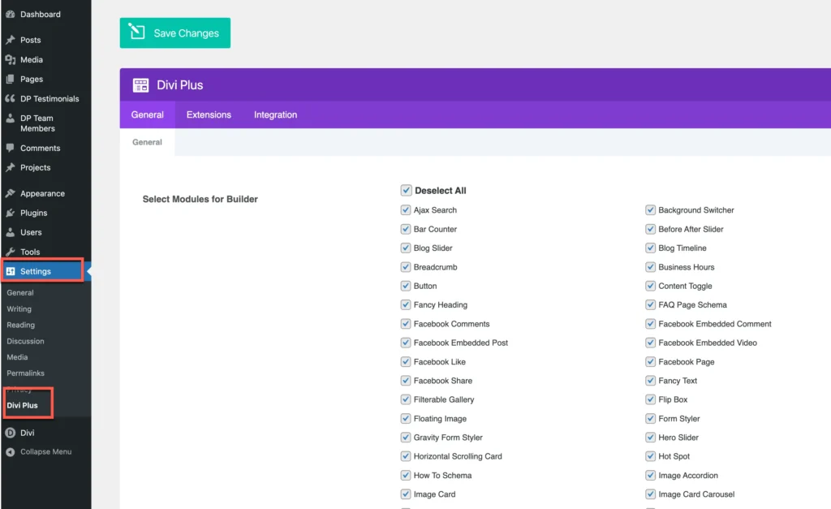831x509 pixels.
Task: Uncheck the How To Schema module
Action: pyautogui.click(x=406, y=476)
